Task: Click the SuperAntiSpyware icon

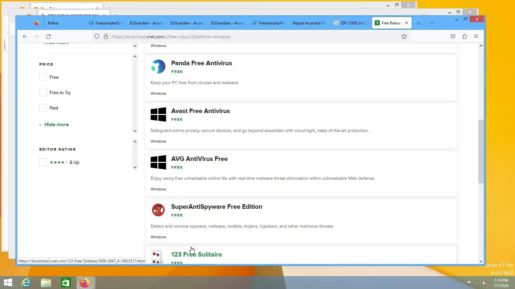Action: coord(158,210)
